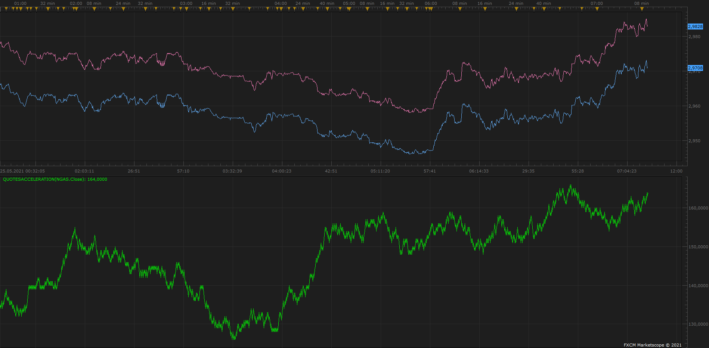
Task: Select yellow marker beneath the 07:00 label
Action: pyautogui.click(x=597, y=9)
